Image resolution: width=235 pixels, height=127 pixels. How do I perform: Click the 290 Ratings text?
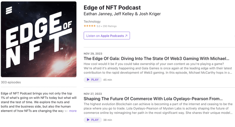pyautogui.click(x=109, y=26)
